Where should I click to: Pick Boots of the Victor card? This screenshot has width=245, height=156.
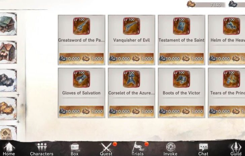point(181,93)
